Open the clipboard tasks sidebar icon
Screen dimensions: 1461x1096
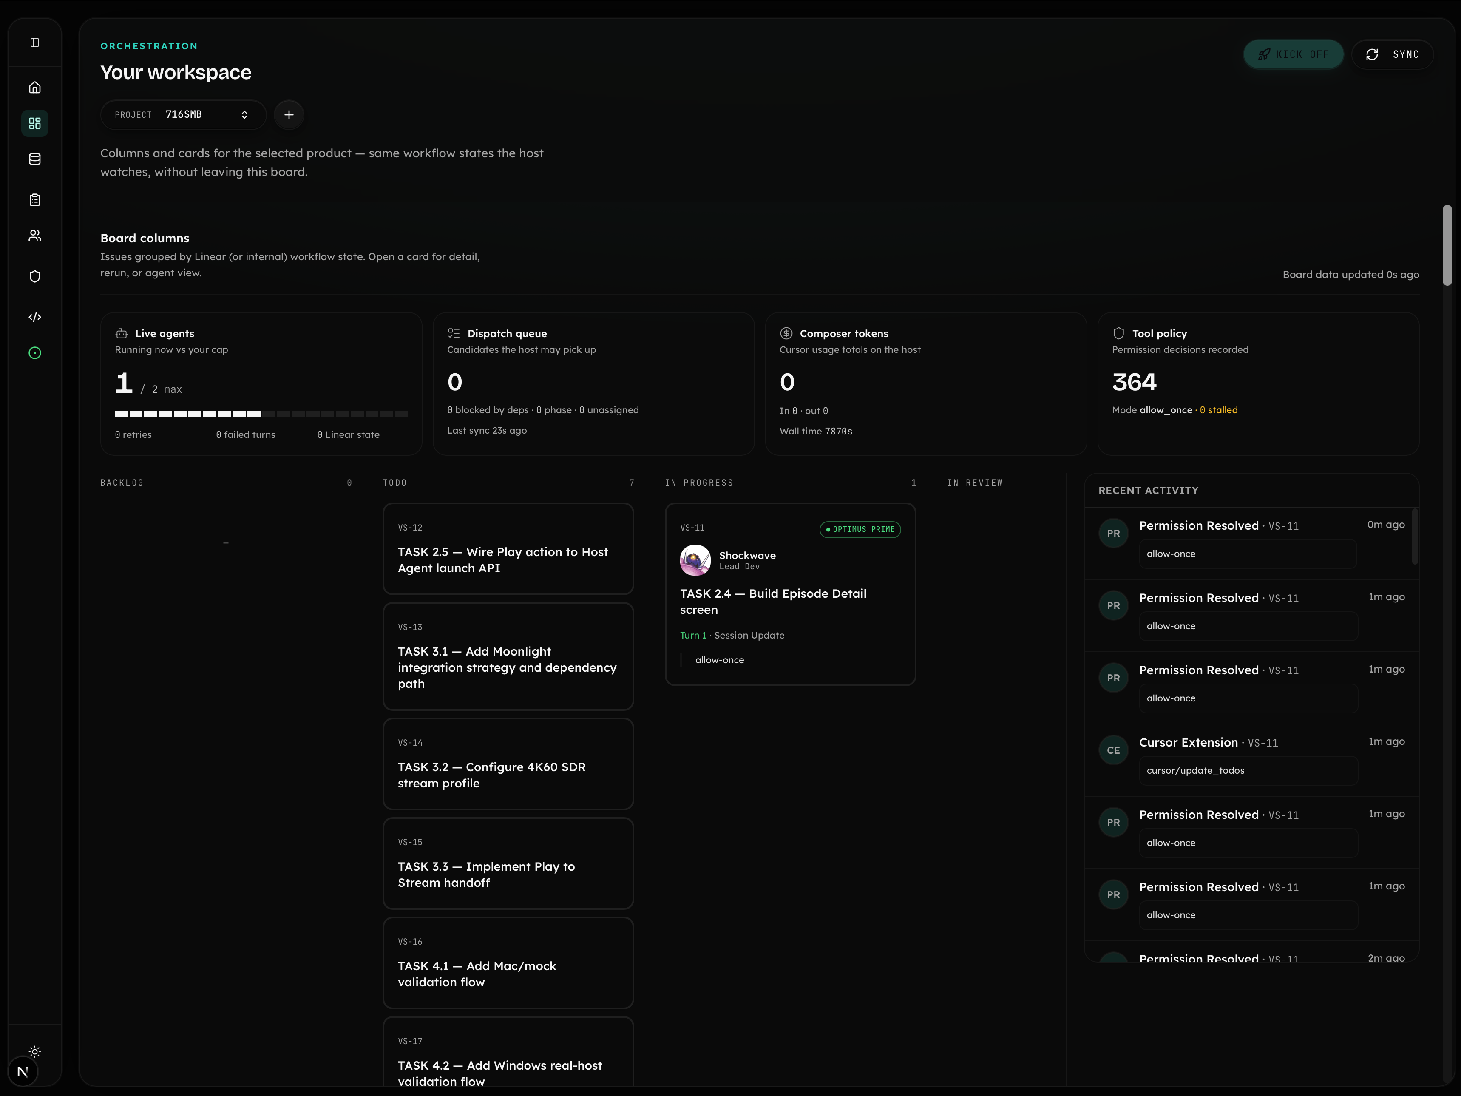[x=35, y=200]
